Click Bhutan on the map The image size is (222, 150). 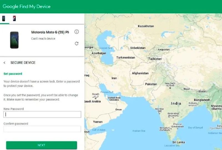point(202,91)
